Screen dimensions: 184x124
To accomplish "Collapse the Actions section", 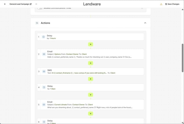I will click(145, 23).
